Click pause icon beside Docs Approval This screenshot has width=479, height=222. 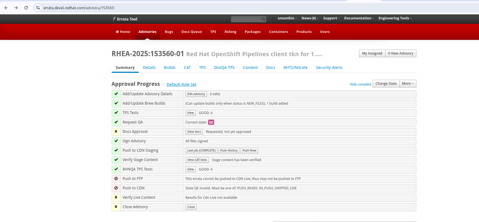tap(116, 131)
